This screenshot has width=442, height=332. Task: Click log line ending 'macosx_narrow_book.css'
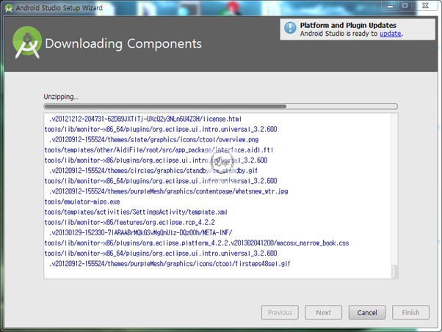coord(197,243)
